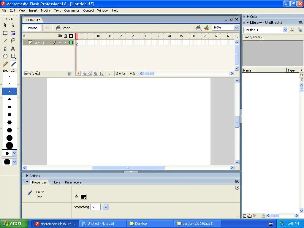Select the Brush tool in Tools panel

(x=13, y=64)
